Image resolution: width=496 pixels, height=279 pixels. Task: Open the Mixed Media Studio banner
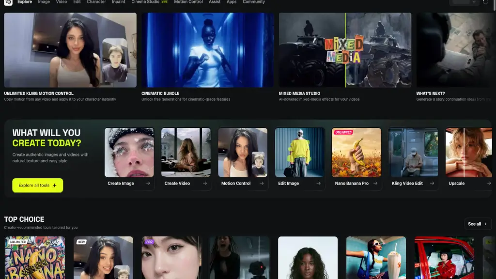click(x=345, y=50)
